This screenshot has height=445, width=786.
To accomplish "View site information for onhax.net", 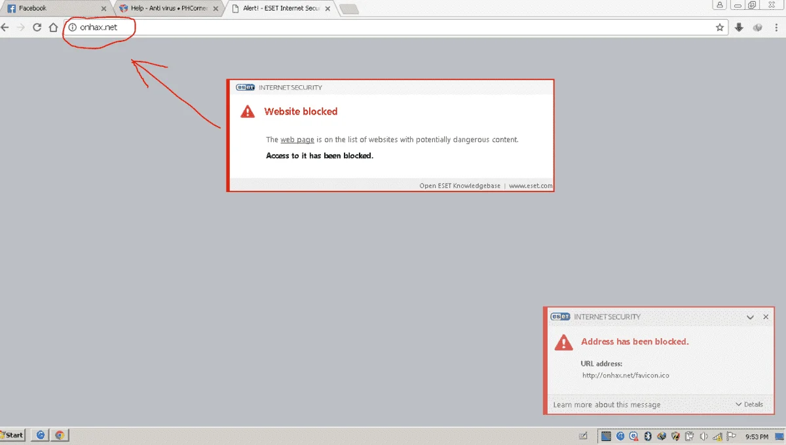I will pyautogui.click(x=73, y=28).
